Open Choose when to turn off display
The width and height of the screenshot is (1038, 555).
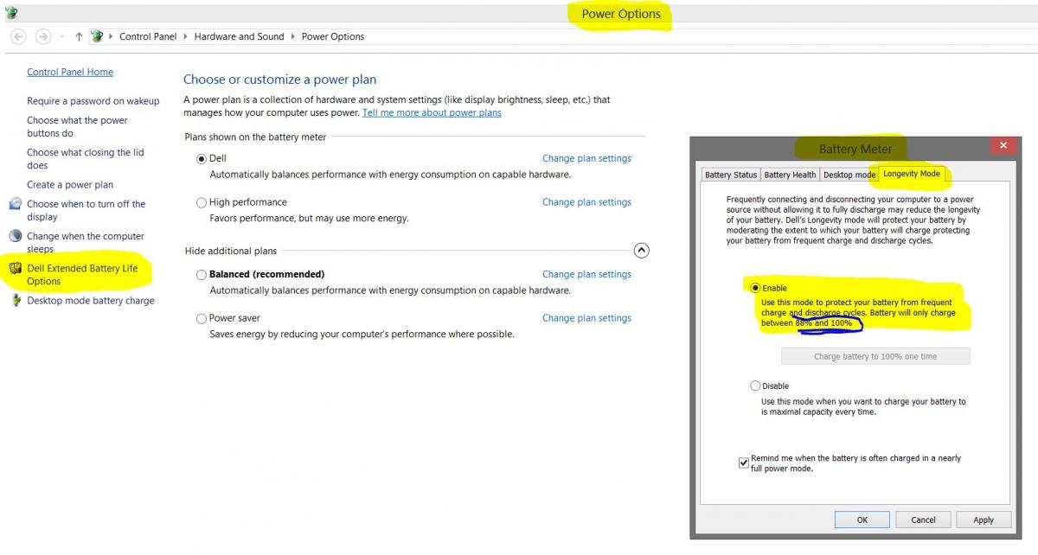coord(86,210)
